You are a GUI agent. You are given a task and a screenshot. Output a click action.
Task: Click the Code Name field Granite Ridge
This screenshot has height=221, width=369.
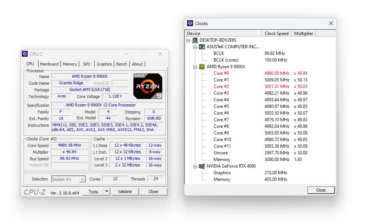click(71, 83)
